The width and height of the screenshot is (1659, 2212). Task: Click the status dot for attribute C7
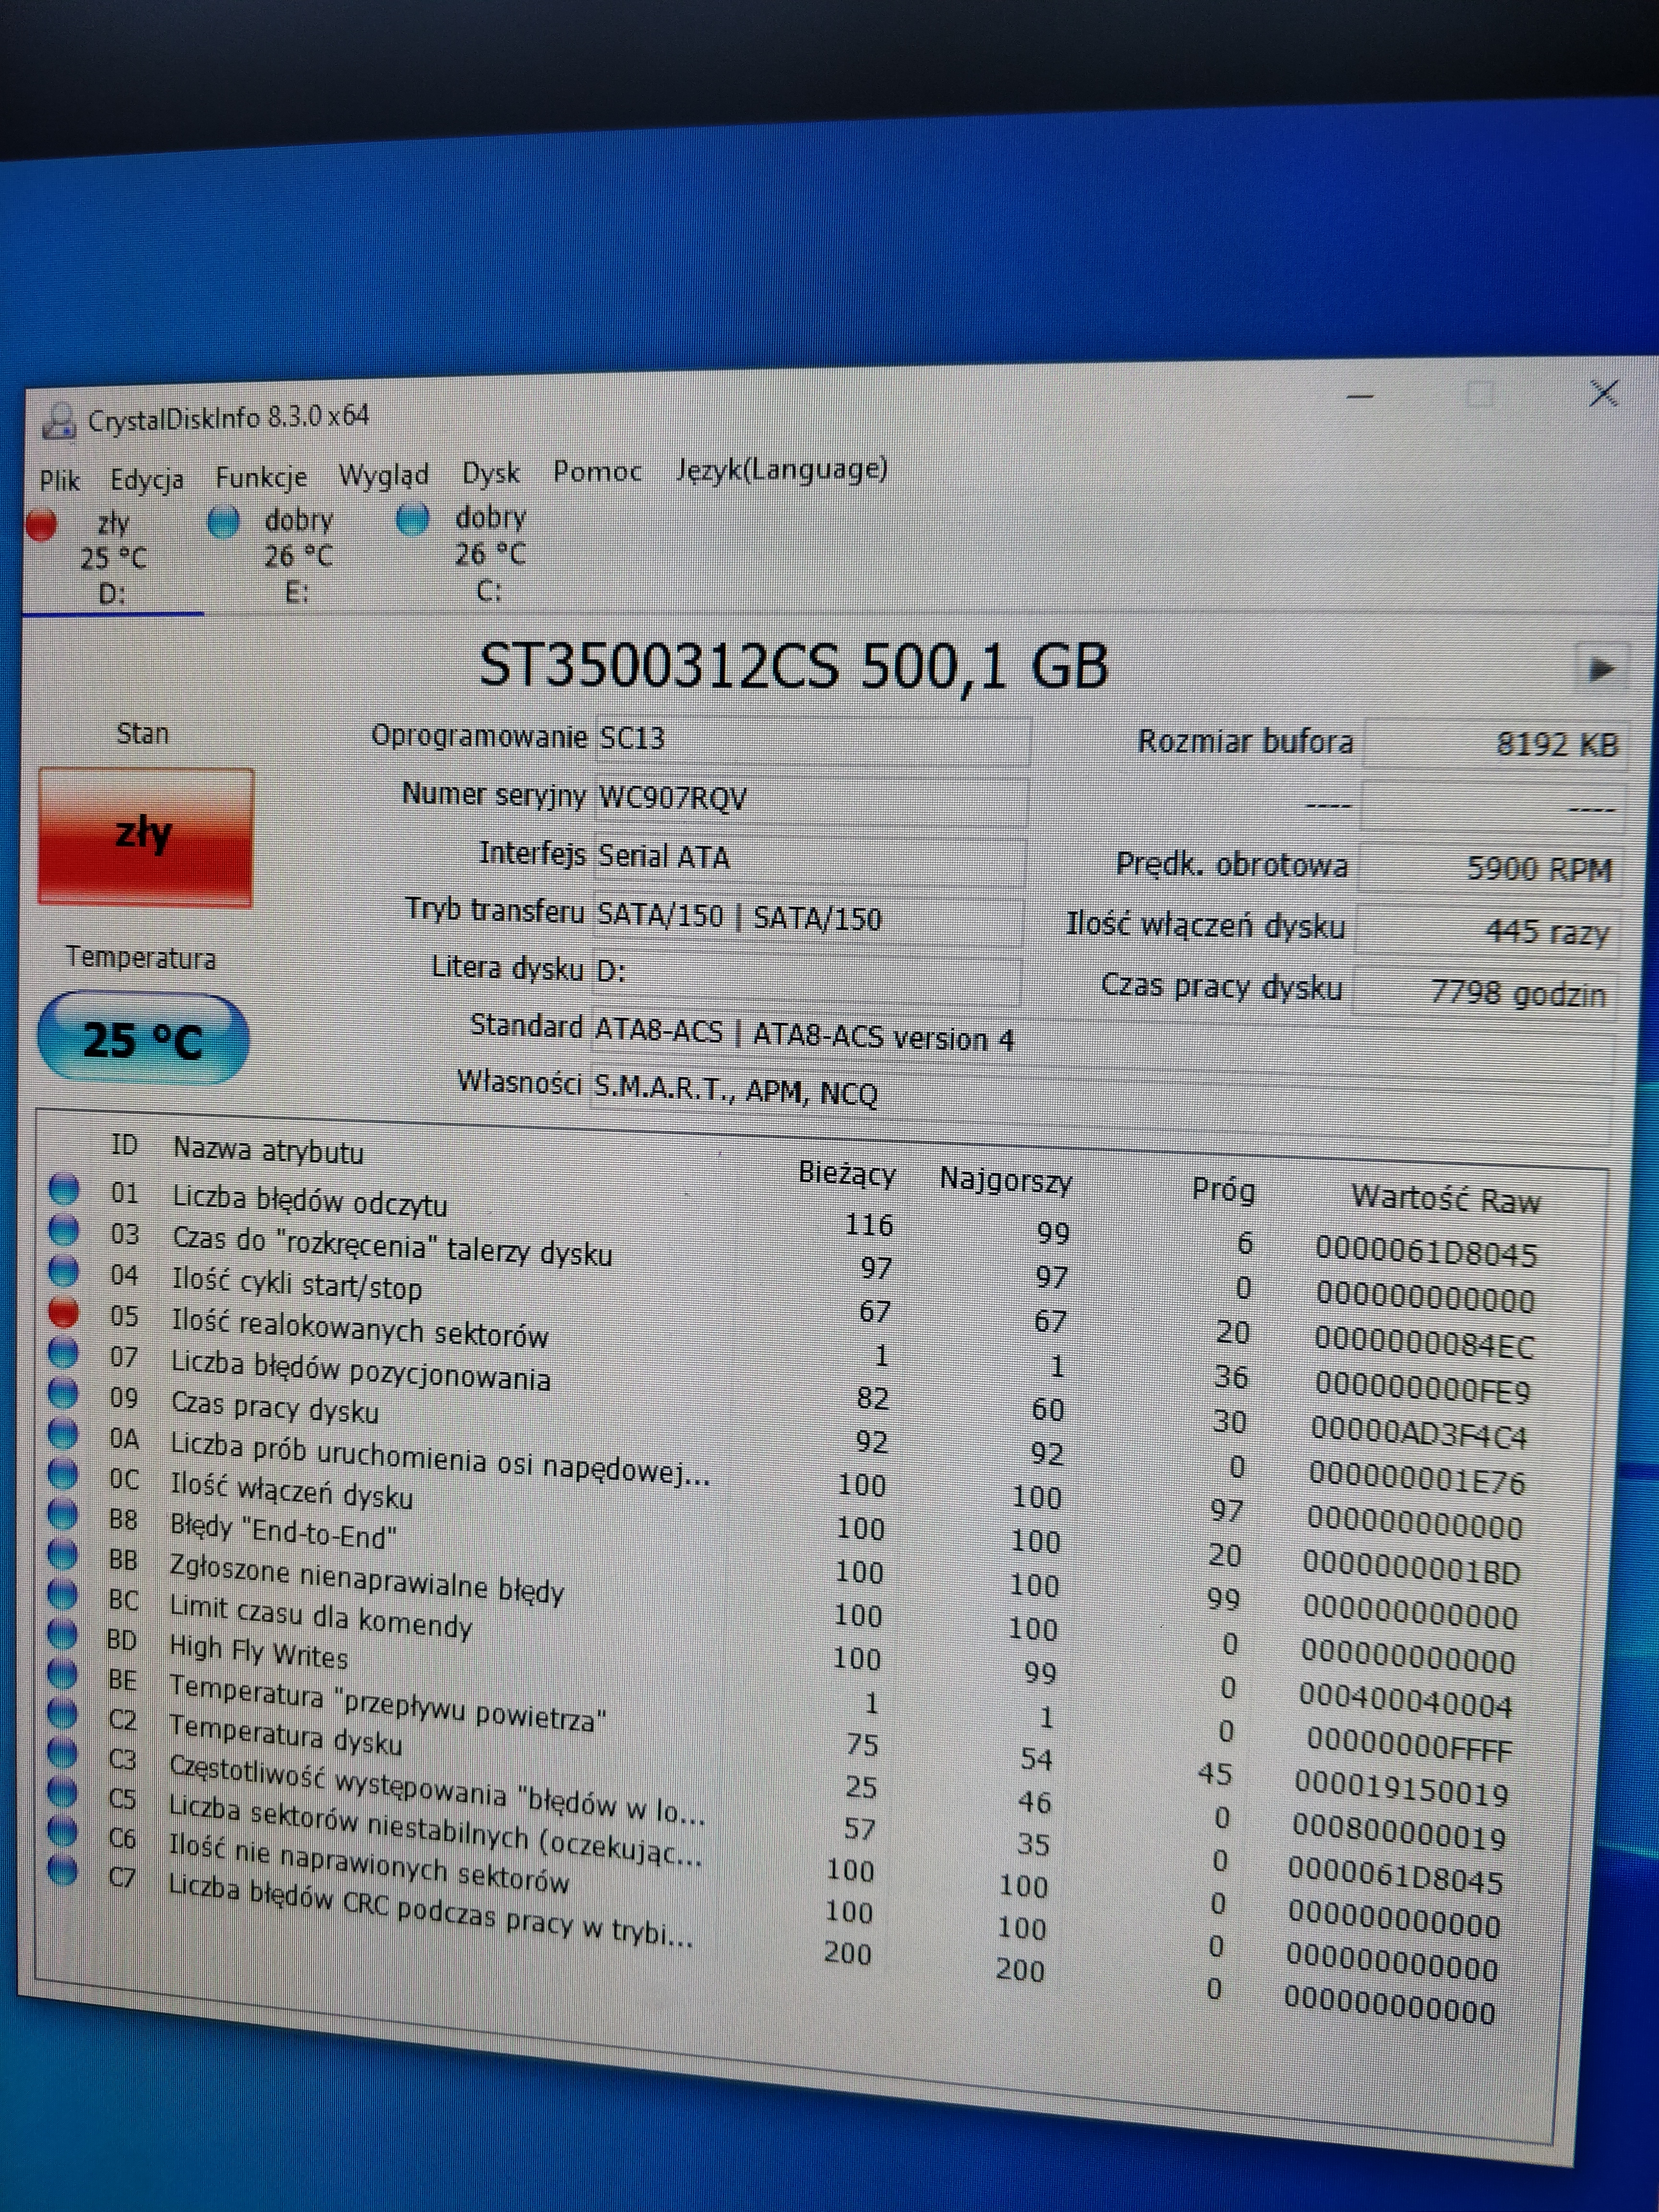pyautogui.click(x=62, y=1870)
